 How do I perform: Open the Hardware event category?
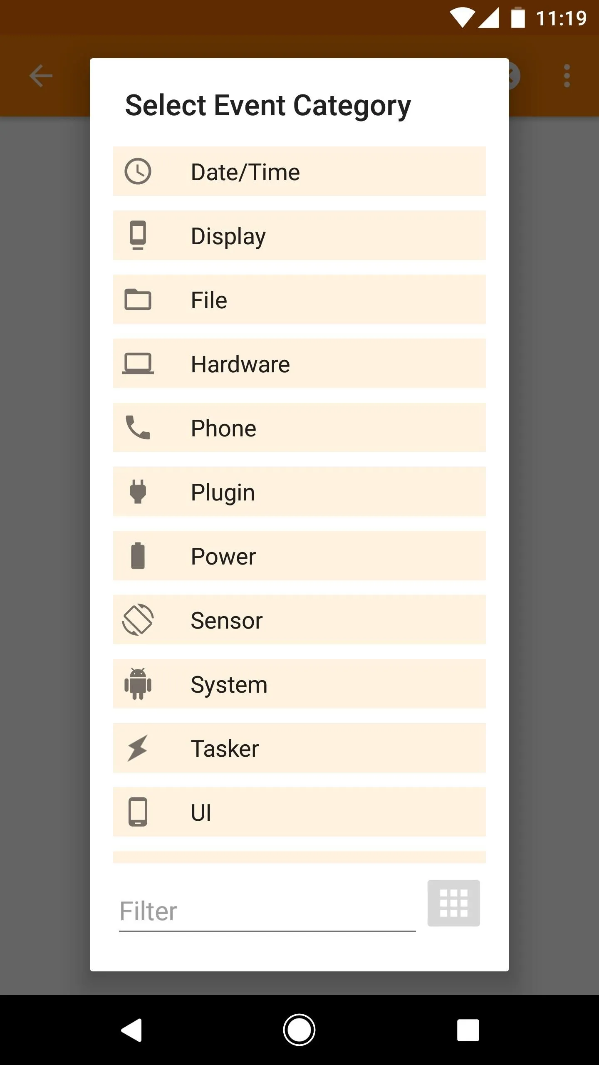[299, 364]
